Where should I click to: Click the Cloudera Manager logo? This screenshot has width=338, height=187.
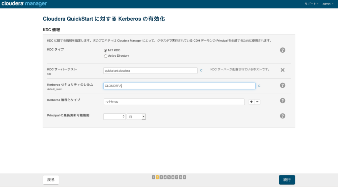pyautogui.click(x=24, y=4)
